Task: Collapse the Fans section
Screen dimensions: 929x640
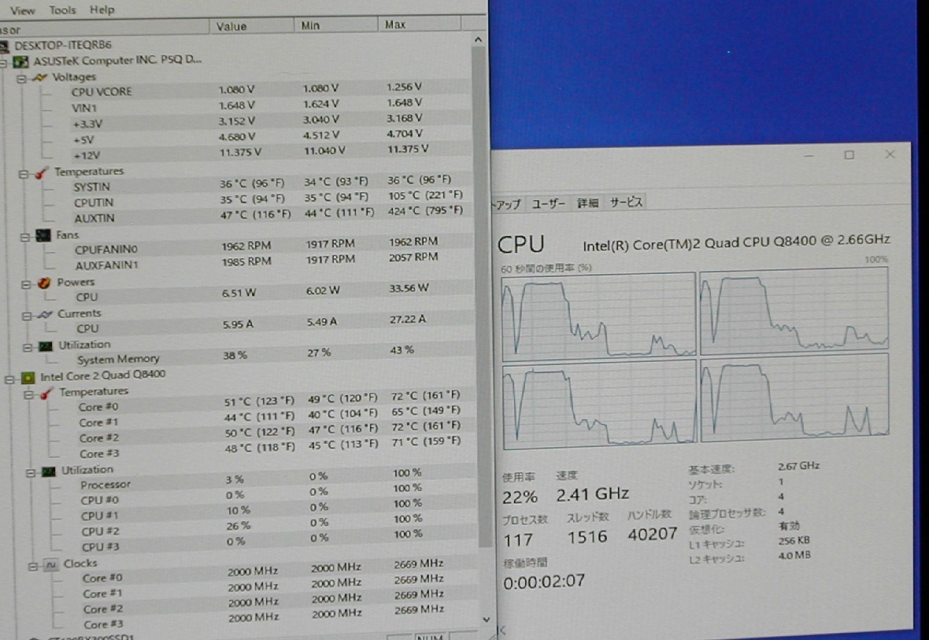Action: click(x=25, y=237)
